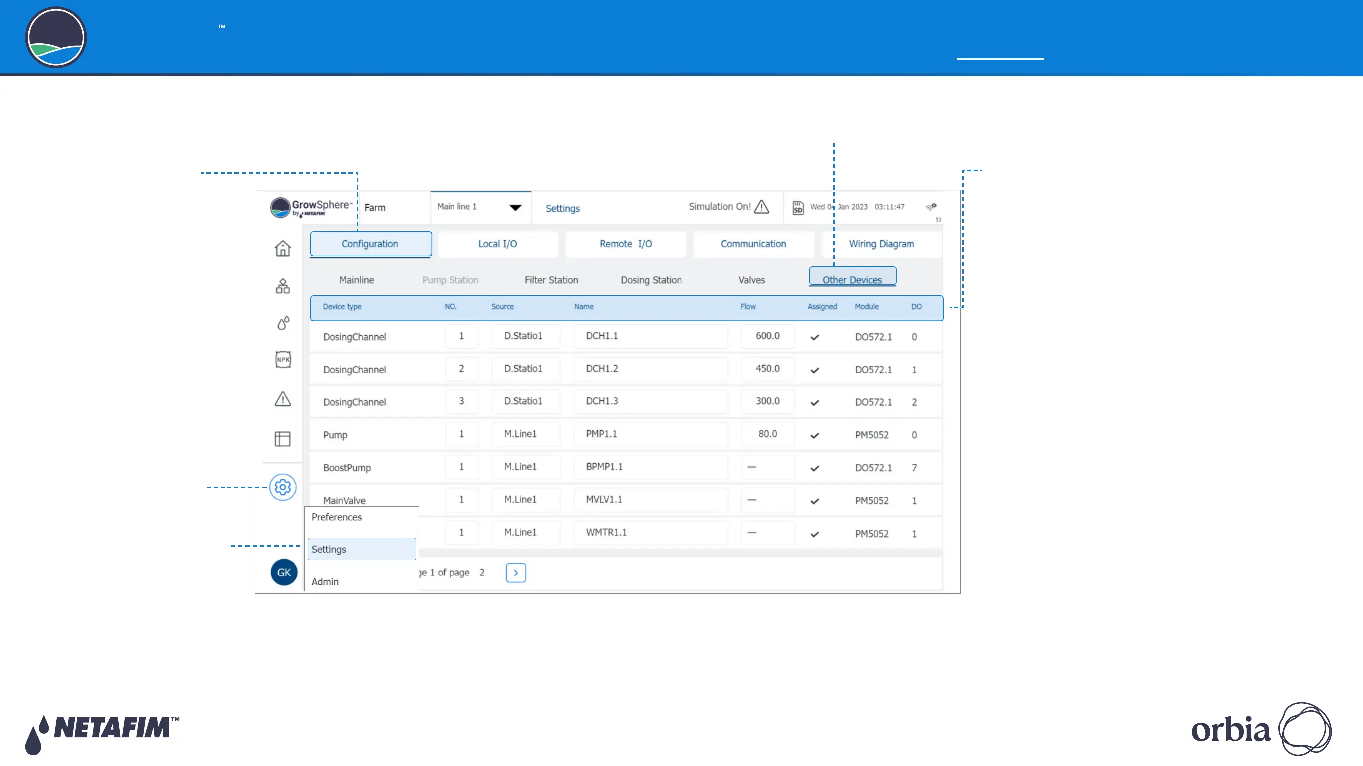Viewport: 1363px width, 766px height.
Task: Toggle Assigned checkmark for DCH1.2
Action: [x=815, y=370]
